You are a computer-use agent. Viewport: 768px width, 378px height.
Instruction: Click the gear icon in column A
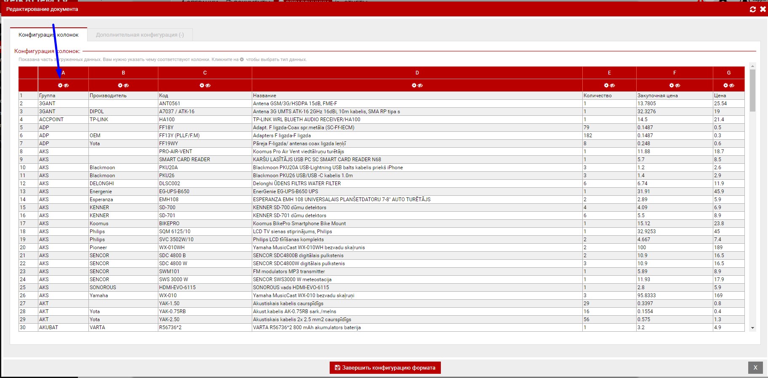tap(60, 85)
